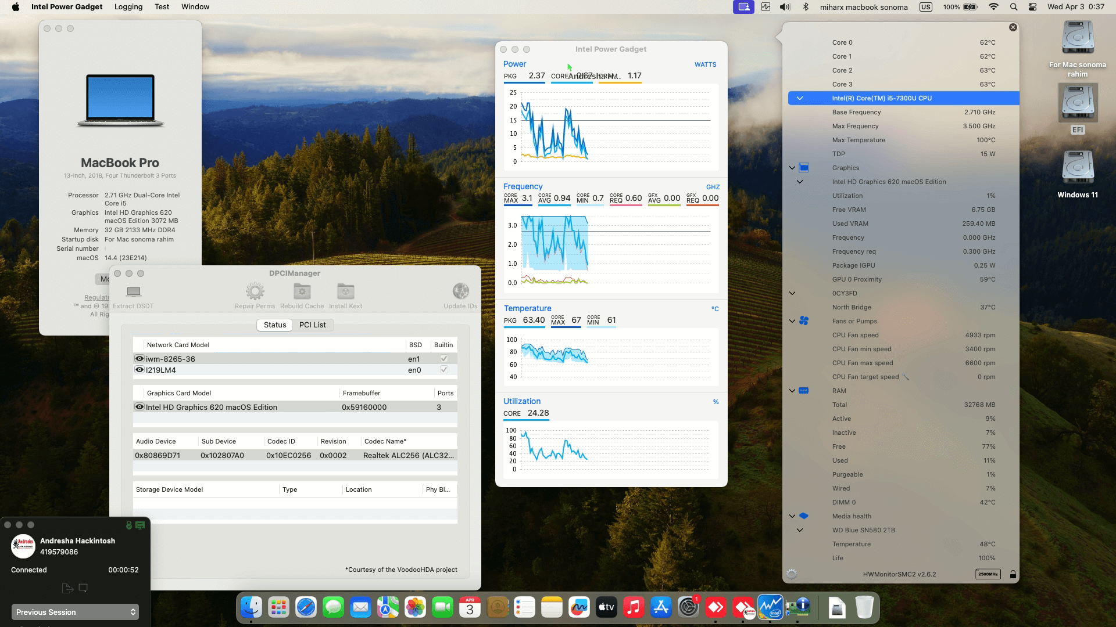Switch to the PCI List tab
The height and width of the screenshot is (627, 1116).
(313, 325)
